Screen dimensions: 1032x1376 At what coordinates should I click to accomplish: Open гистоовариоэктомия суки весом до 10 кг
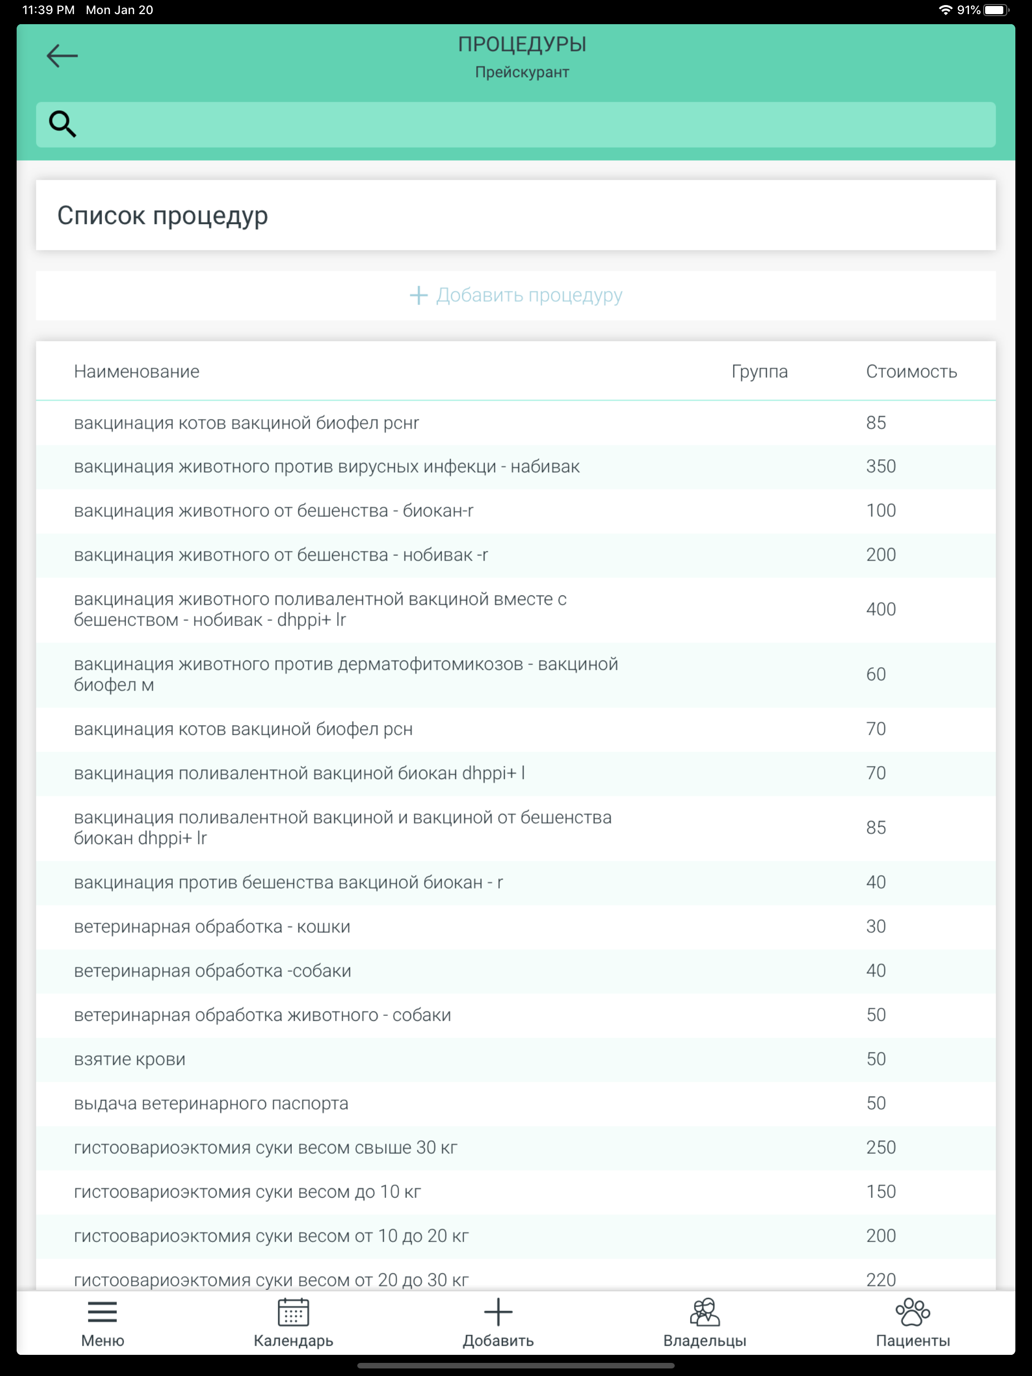[x=516, y=1192]
